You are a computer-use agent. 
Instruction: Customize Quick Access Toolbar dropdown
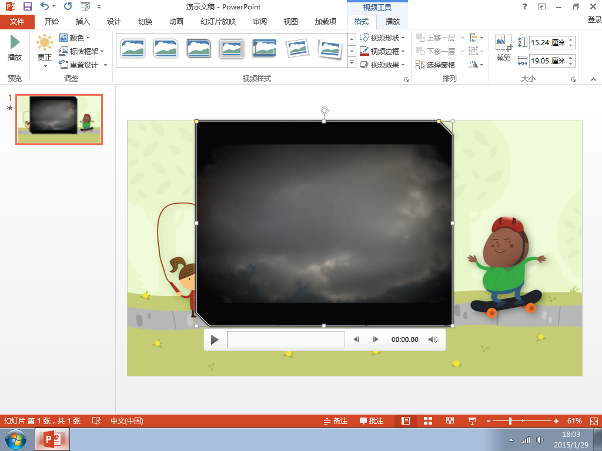(99, 6)
